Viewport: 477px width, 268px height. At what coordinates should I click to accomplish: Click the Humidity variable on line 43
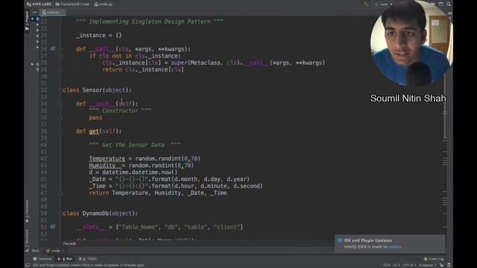(x=102, y=165)
